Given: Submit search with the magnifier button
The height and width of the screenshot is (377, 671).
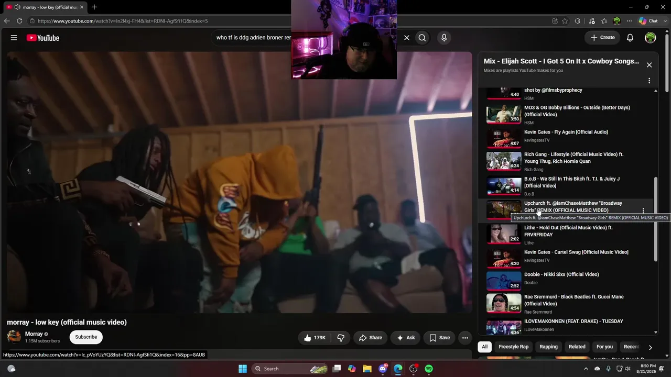Looking at the screenshot, I should click(422, 38).
